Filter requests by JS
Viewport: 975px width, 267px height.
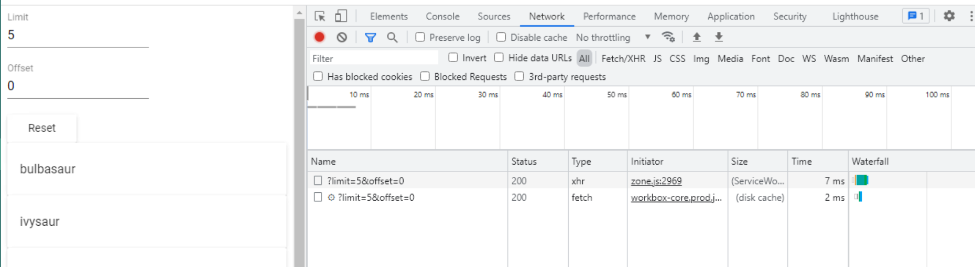[657, 59]
